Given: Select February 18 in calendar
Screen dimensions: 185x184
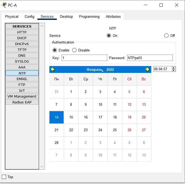Looking at the screenshot, I should click(x=115, y=117).
